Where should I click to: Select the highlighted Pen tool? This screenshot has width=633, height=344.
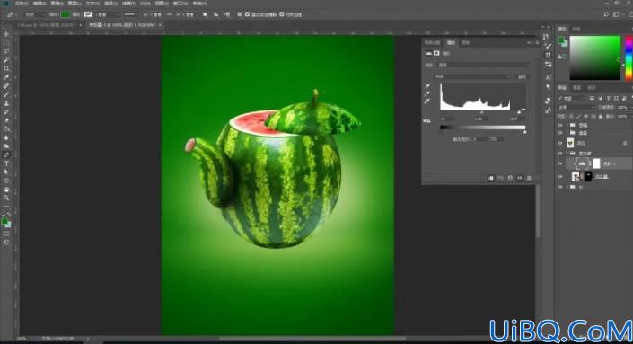pyautogui.click(x=6, y=154)
